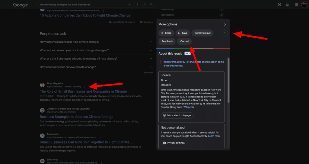Send Feedback from More options
The image size is (309, 164).
pos(167,41)
